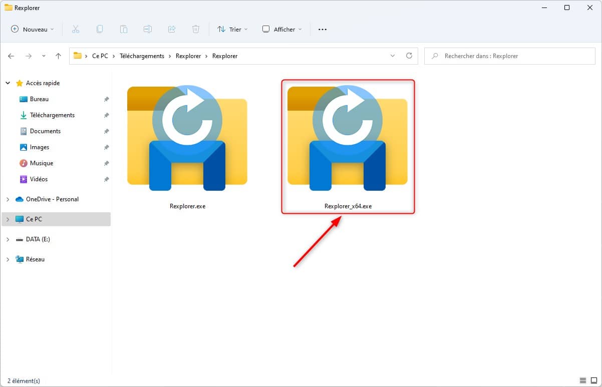Open the Nouveau menu
The height and width of the screenshot is (387, 602).
coord(32,30)
